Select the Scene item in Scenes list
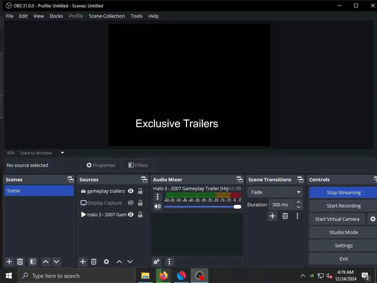377x283 pixels. [x=39, y=191]
